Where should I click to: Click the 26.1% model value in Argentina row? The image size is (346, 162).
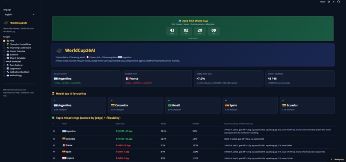pyautogui.click(x=164, y=131)
